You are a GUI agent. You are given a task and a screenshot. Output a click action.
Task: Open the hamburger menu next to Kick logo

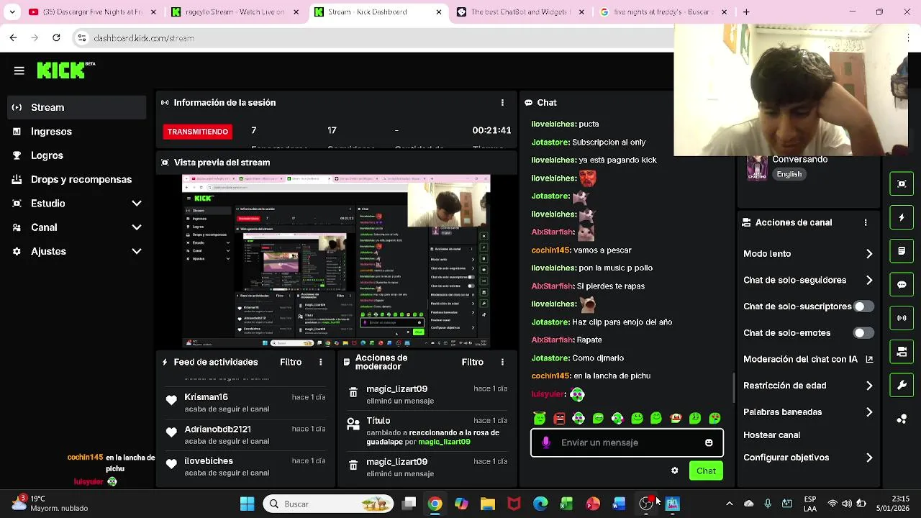pyautogui.click(x=19, y=71)
